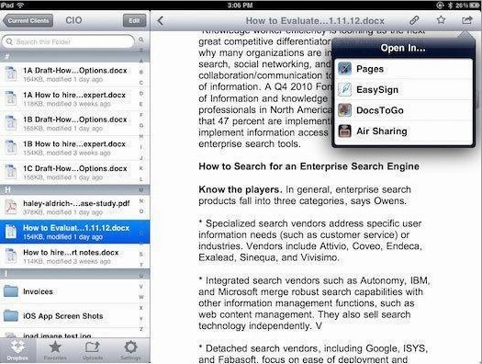Go back to Current Clients folder
This screenshot has width=482, height=364.
pos(28,20)
